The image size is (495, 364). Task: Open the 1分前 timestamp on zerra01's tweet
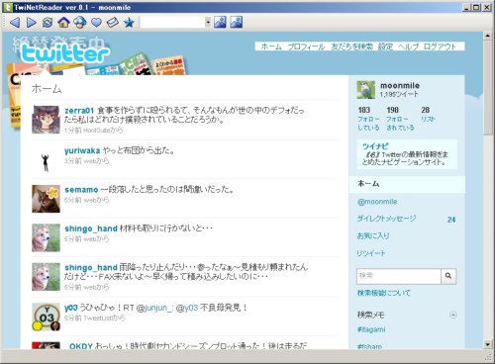tap(73, 131)
